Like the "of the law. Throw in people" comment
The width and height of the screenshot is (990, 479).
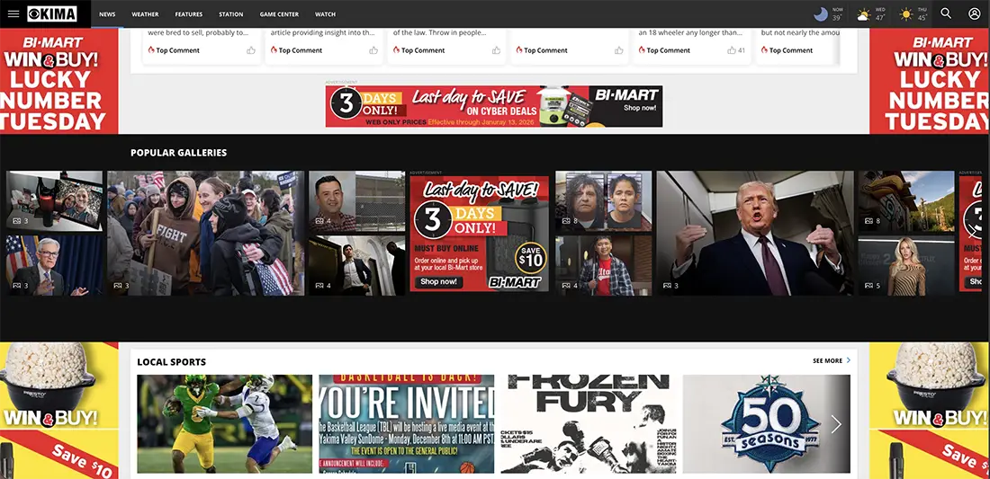coord(496,50)
